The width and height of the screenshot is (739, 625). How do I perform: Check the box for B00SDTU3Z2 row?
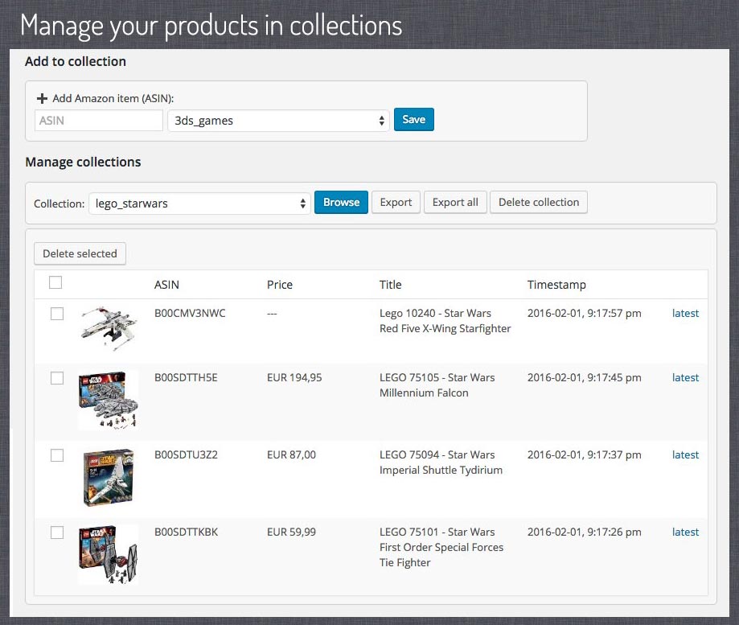click(57, 455)
